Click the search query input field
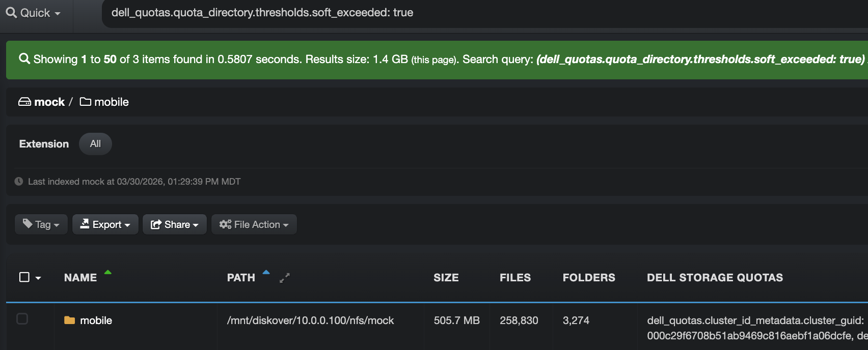The width and height of the screenshot is (868, 350). click(485, 14)
